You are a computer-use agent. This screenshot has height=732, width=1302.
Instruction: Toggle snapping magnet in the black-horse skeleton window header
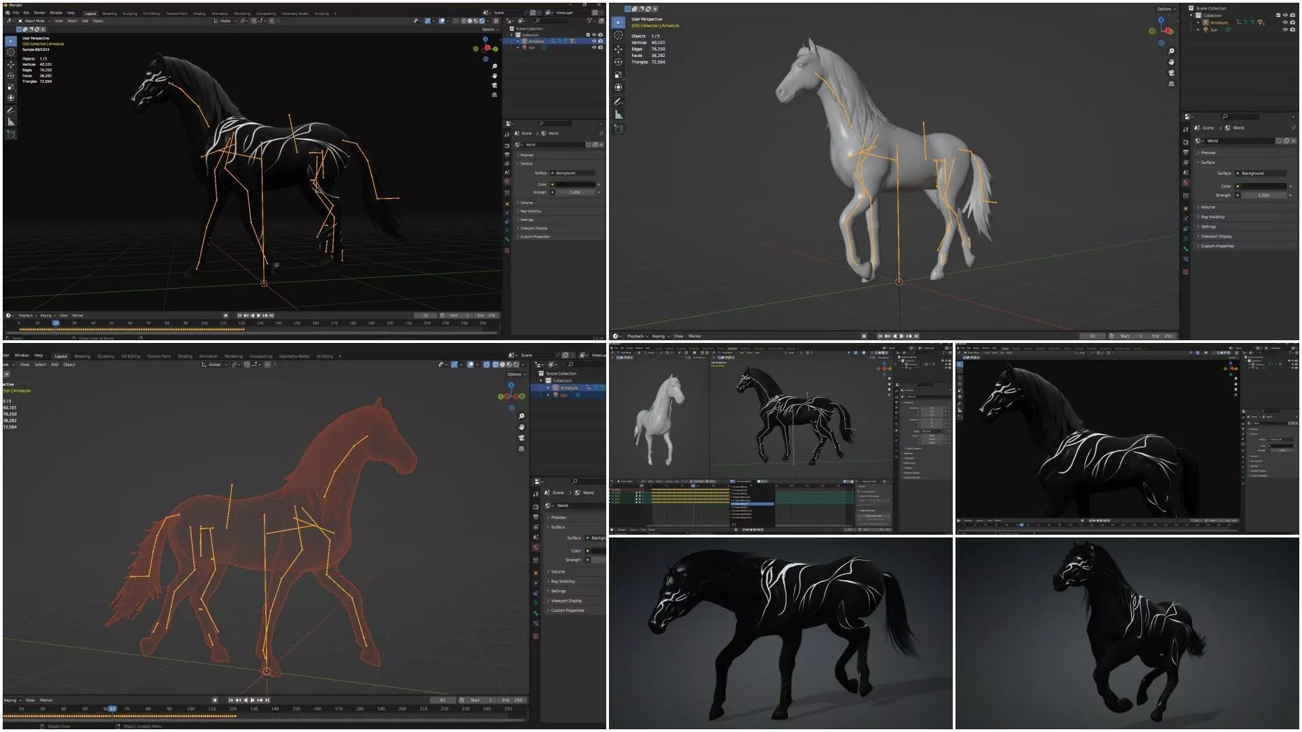[254, 21]
